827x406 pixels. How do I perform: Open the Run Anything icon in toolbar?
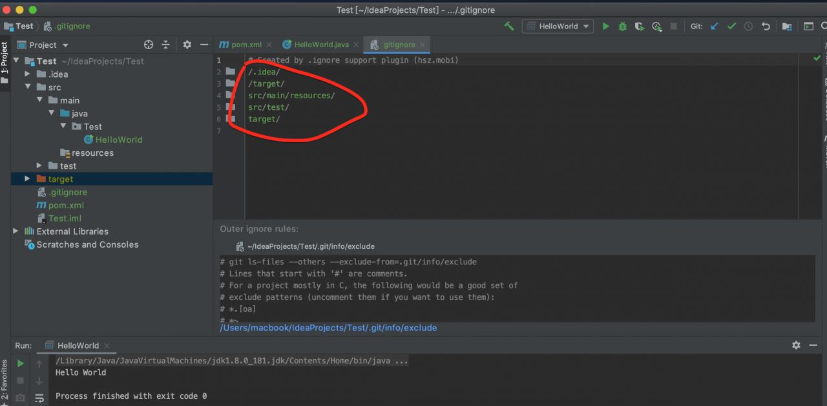point(808,27)
